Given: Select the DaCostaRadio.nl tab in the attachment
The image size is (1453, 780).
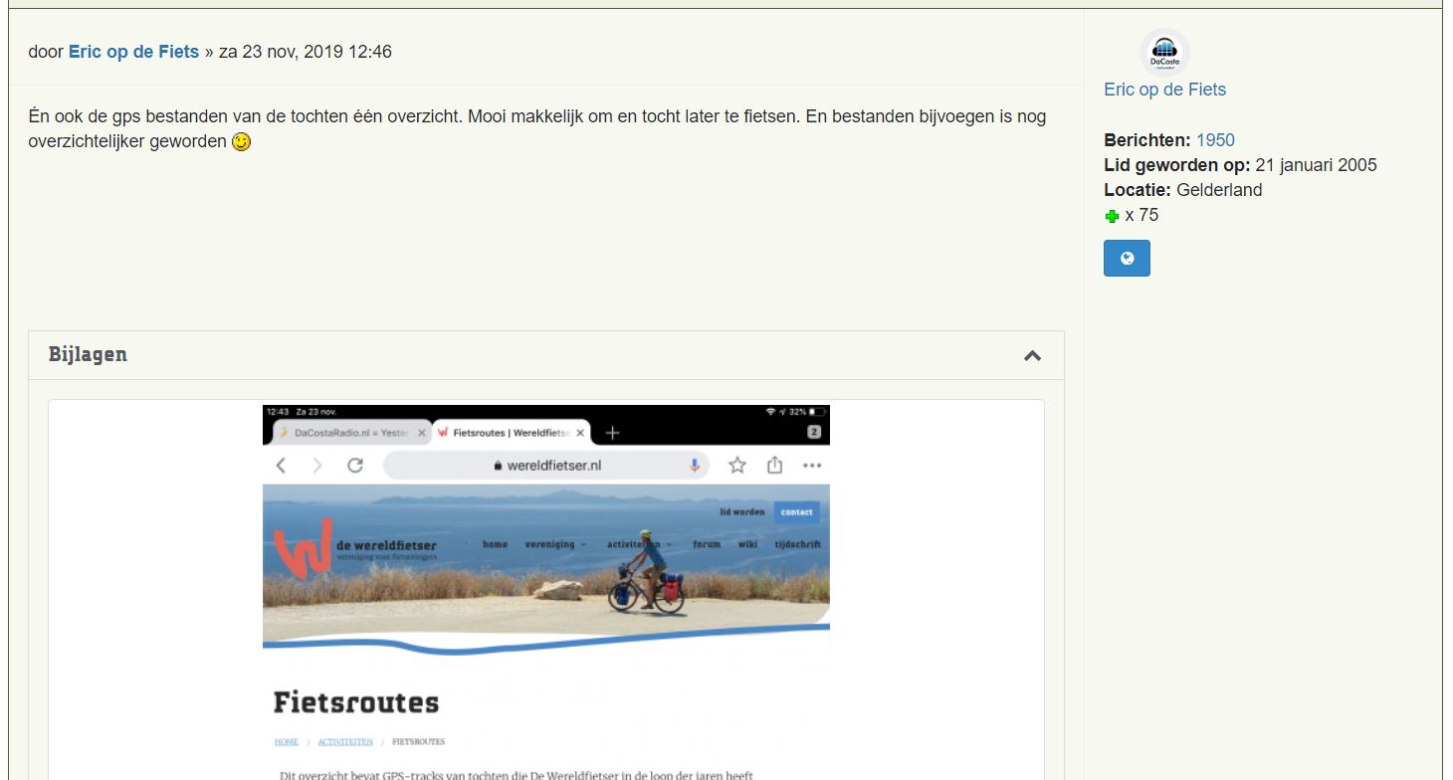Looking at the screenshot, I should click(348, 433).
